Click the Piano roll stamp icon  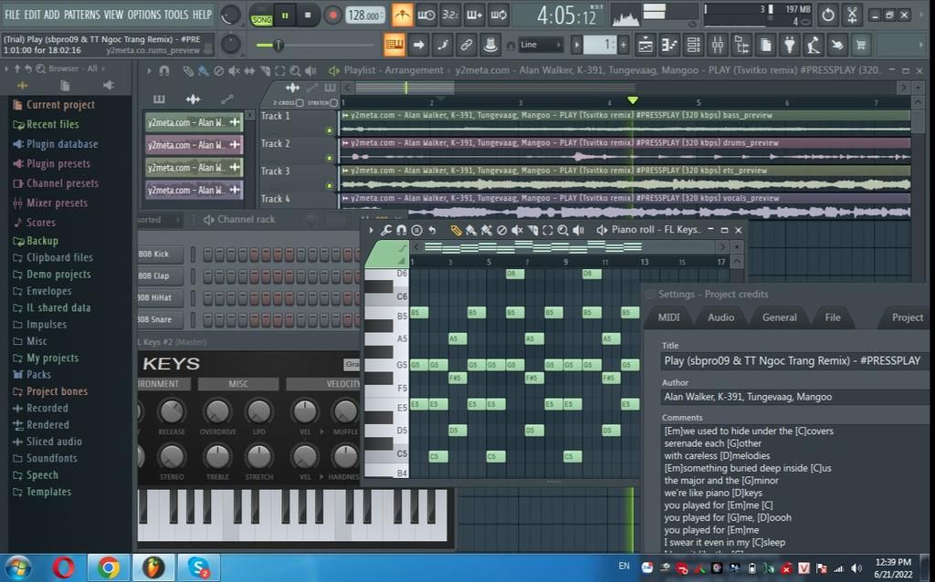(x=416, y=230)
